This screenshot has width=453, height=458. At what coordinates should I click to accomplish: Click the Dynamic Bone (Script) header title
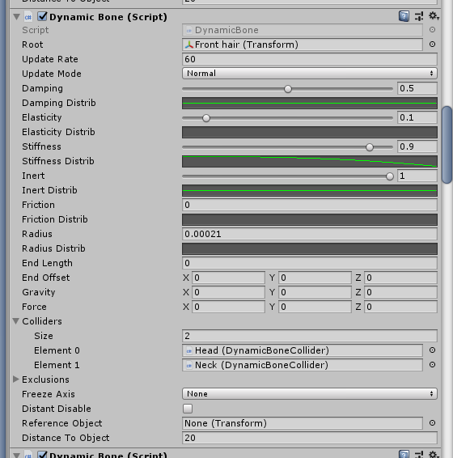(x=108, y=17)
